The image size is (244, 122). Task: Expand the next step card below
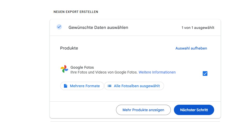tap(135, 121)
